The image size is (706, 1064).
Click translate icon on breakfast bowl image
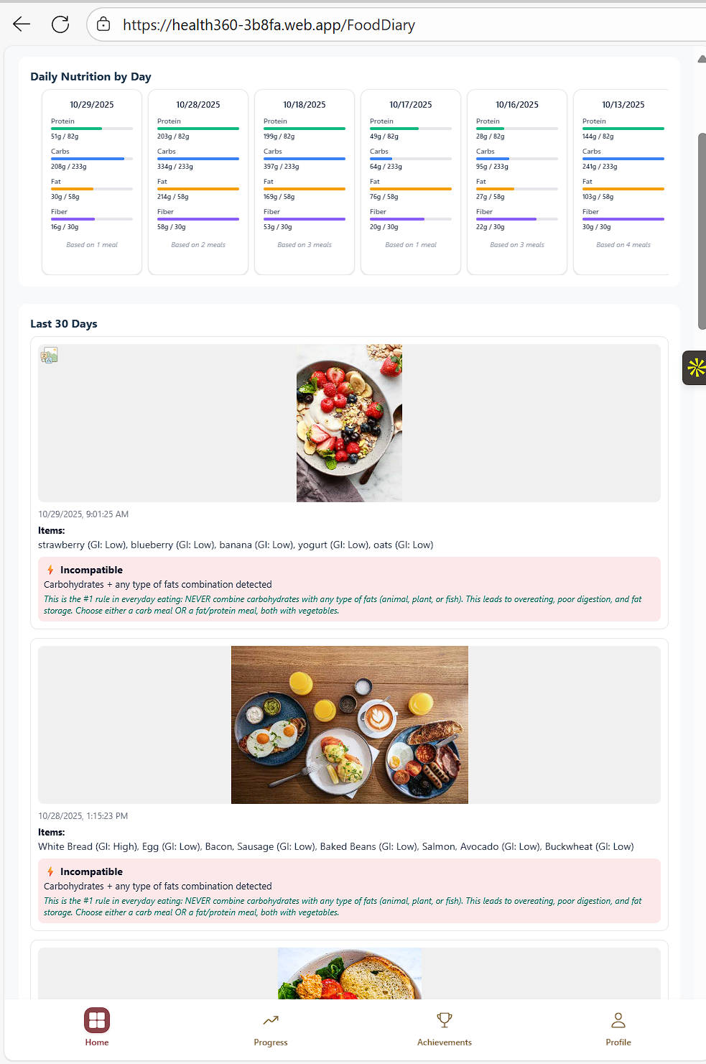coord(50,355)
